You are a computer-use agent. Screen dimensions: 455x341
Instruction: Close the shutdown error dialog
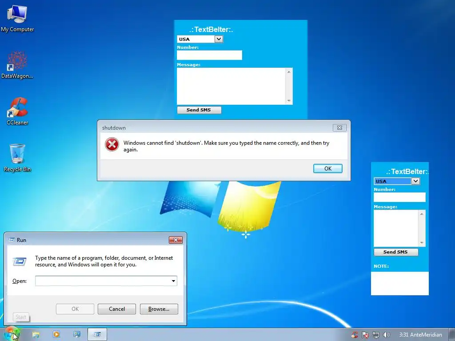pos(339,127)
